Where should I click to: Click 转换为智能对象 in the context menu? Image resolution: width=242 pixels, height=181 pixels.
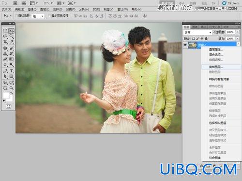(x=219, y=79)
